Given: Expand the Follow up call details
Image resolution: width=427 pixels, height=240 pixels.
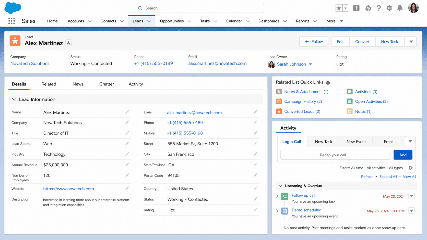Looking at the screenshot, I should [x=277, y=196].
